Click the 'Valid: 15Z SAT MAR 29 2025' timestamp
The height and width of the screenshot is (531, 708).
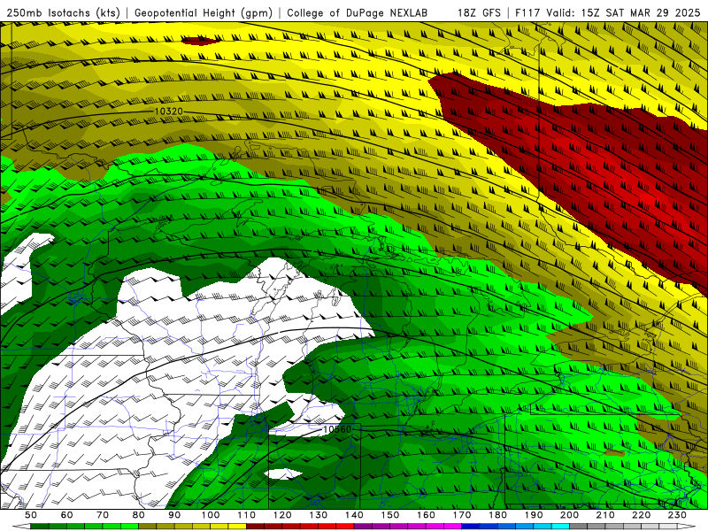coord(623,13)
